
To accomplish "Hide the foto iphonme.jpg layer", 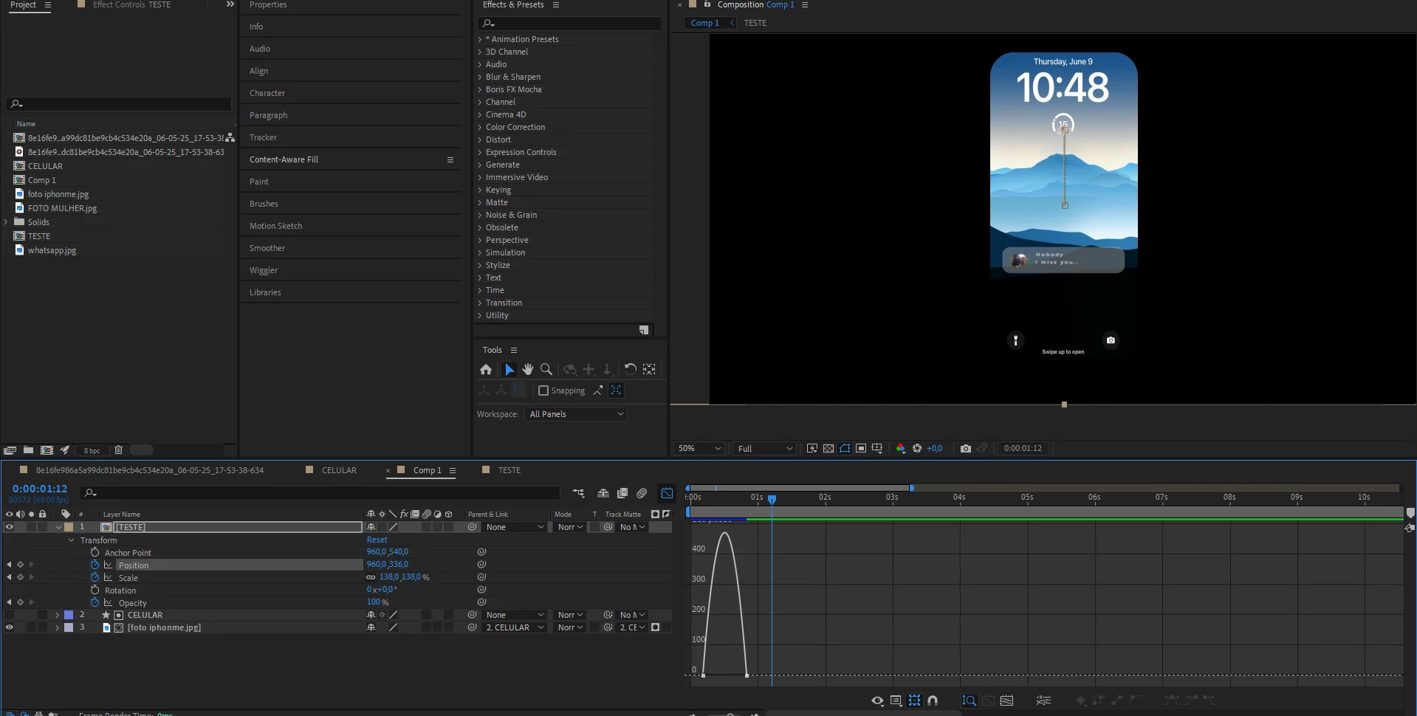I will (9, 627).
